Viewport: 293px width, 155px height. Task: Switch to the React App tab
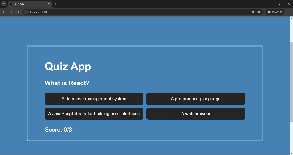[30, 4]
